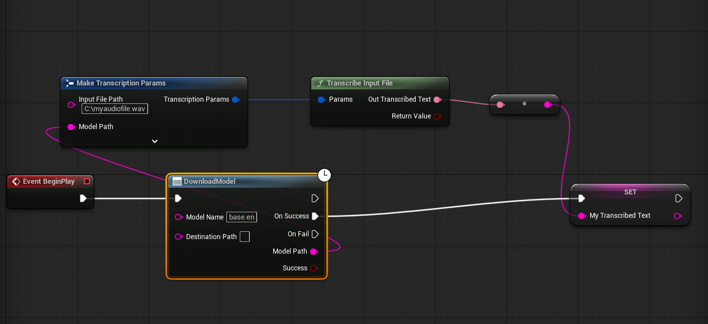The width and height of the screenshot is (708, 324).
Task: Click the SET node execution input pin
Action: [582, 198]
